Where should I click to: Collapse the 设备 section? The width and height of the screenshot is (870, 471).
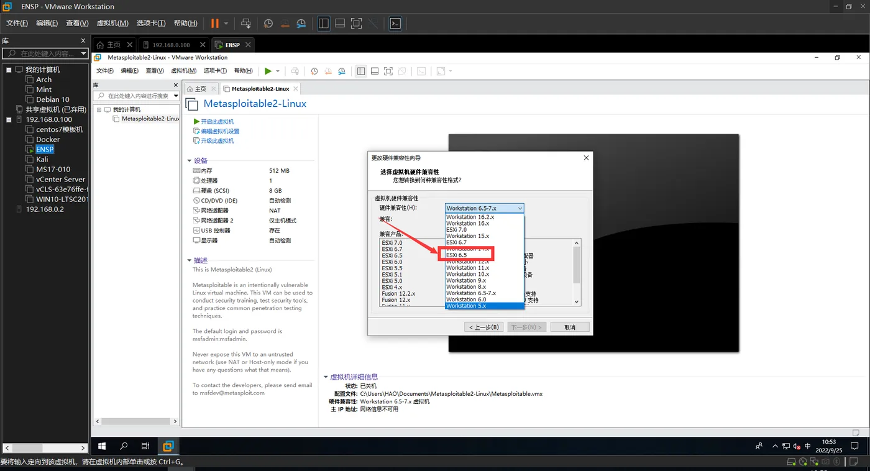[190, 161]
